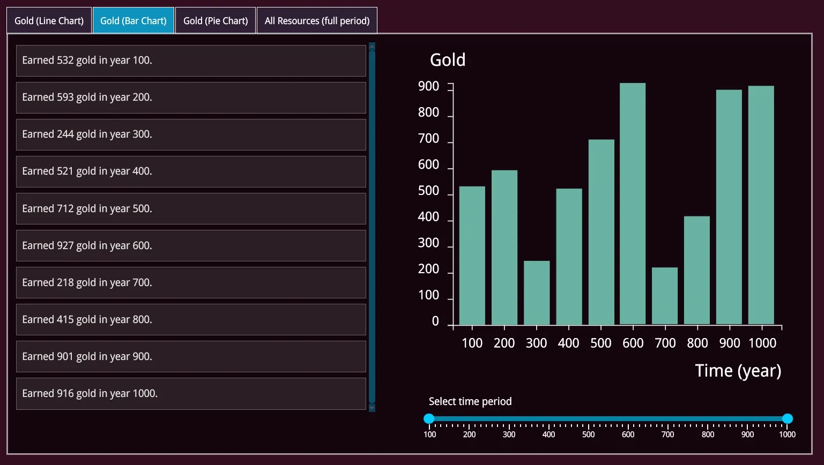824x465 pixels.
Task: Click the 'Earned 927 gold in year 600' row
Action: pos(191,245)
